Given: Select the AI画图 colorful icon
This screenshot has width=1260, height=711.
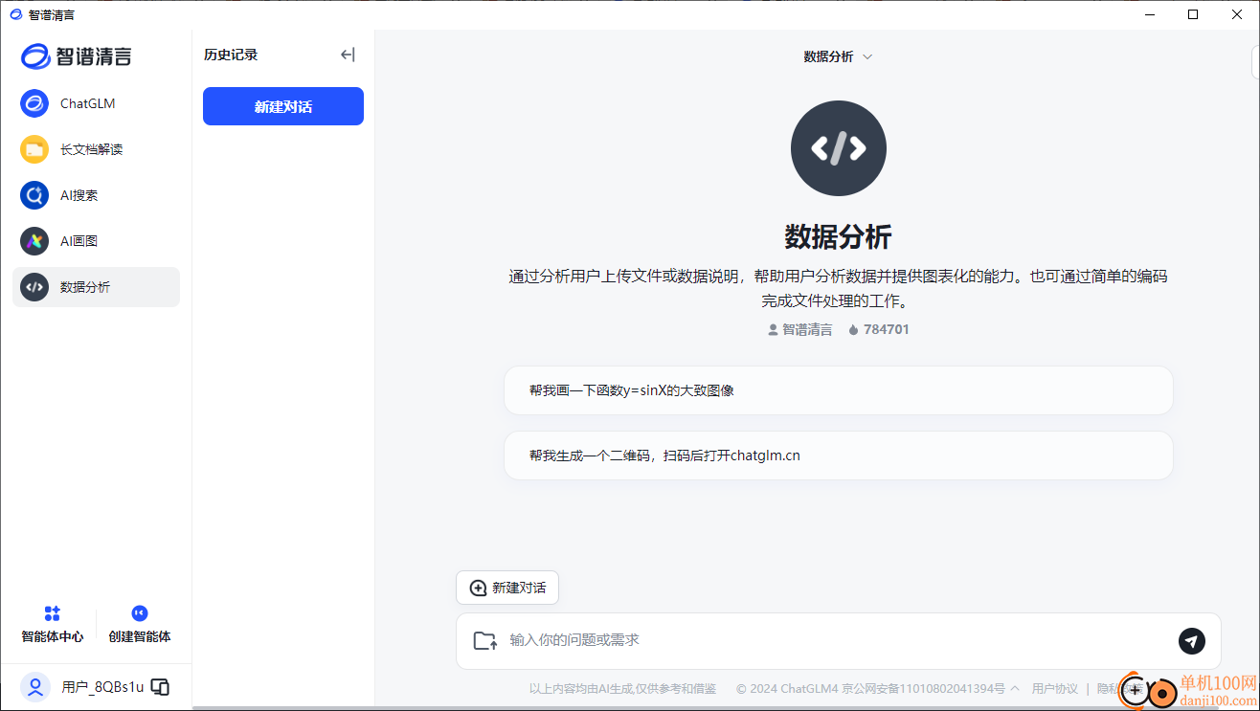Looking at the screenshot, I should [34, 241].
